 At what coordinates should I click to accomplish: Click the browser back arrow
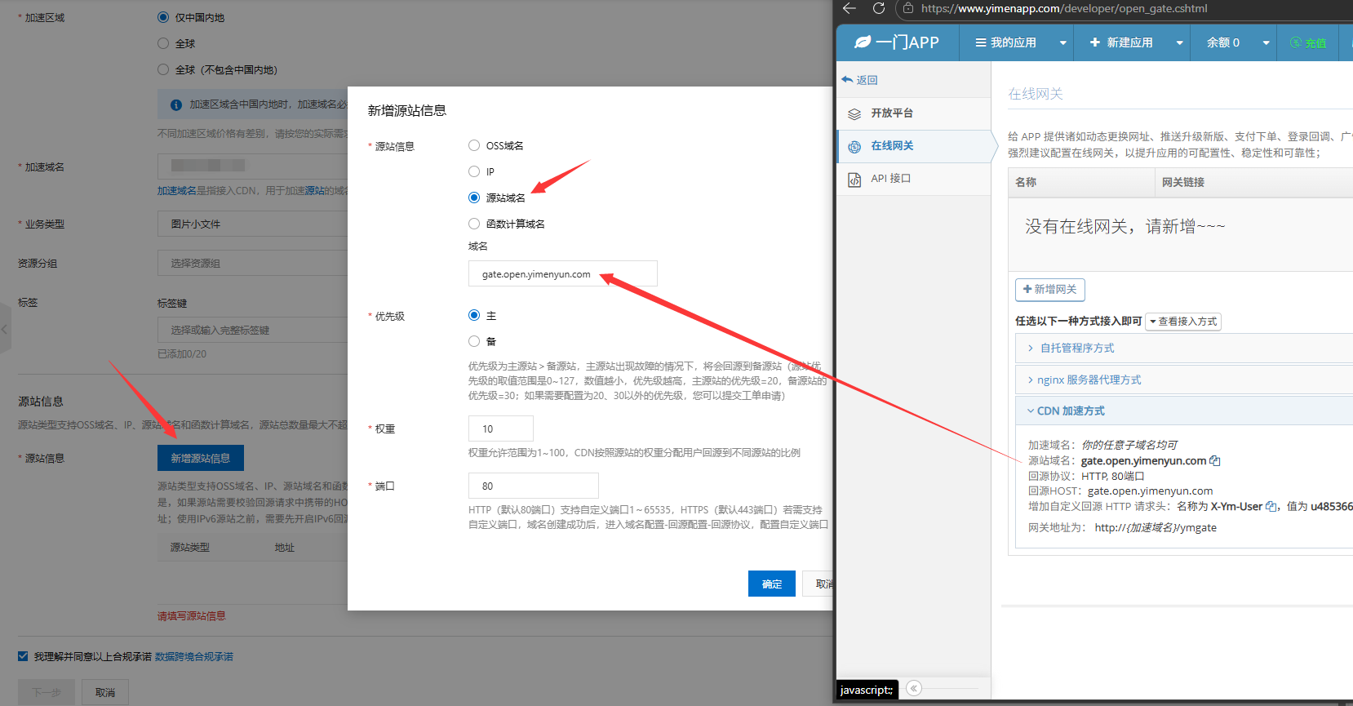click(850, 8)
